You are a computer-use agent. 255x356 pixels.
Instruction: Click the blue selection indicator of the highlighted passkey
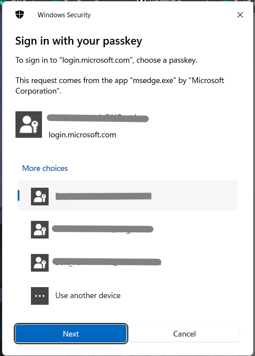point(19,196)
